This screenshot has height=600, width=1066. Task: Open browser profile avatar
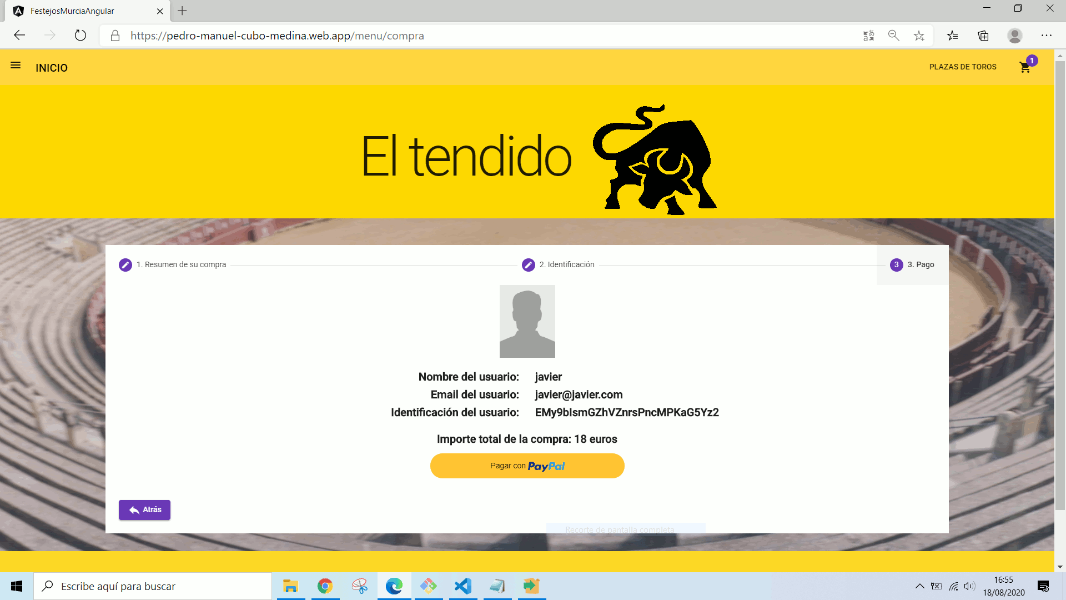pyautogui.click(x=1014, y=36)
